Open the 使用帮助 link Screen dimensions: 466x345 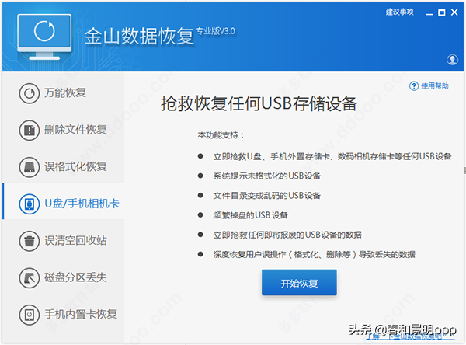point(434,86)
